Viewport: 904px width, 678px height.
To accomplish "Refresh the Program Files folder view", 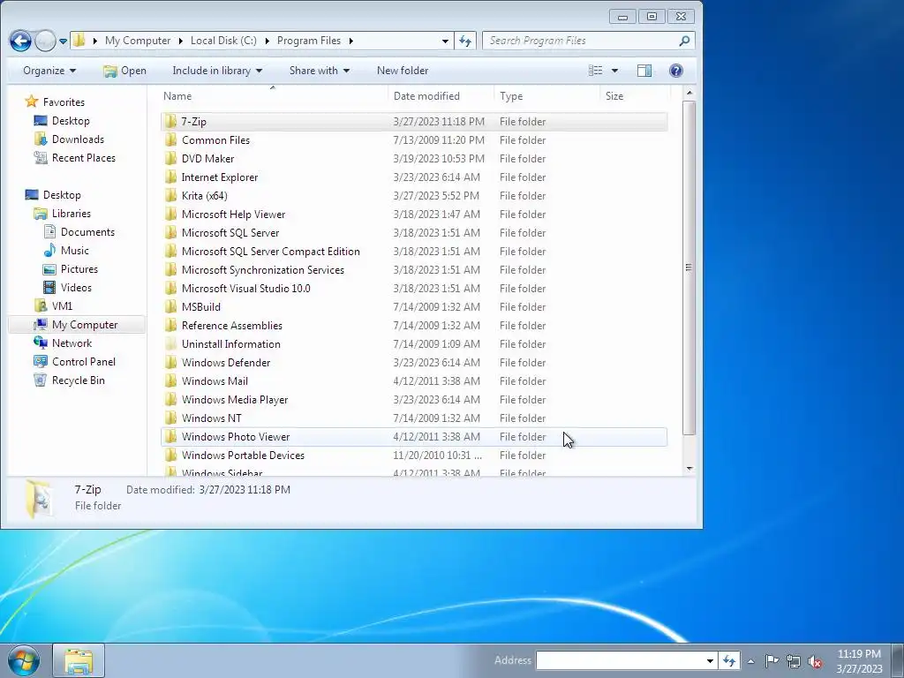I will 465,41.
